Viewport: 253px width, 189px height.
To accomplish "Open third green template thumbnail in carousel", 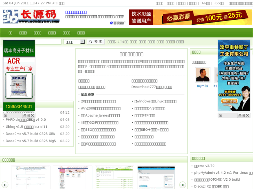I will tap(114, 178).
